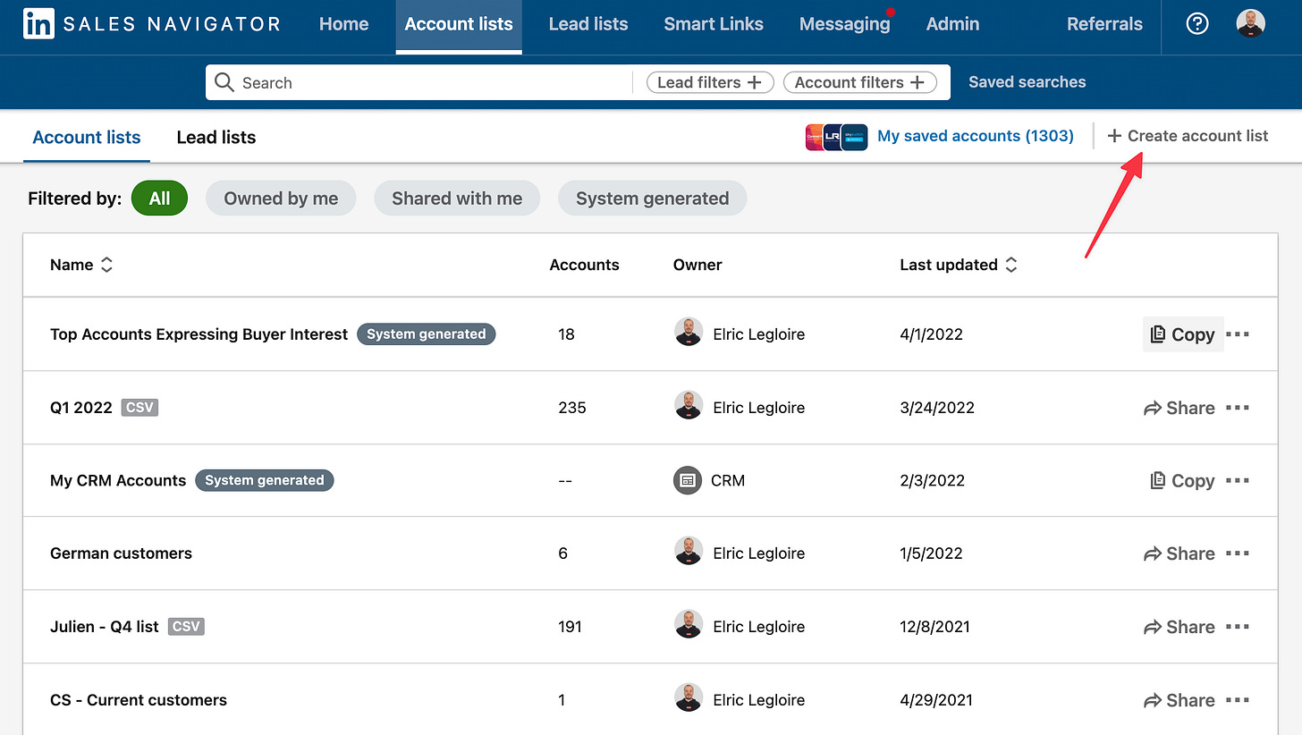Open more options for Q1 2022 list
The width and height of the screenshot is (1302, 735).
coord(1238,408)
